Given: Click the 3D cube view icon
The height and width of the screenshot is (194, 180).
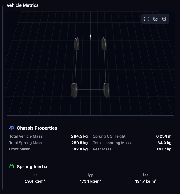Looking at the screenshot, I should (x=155, y=19).
